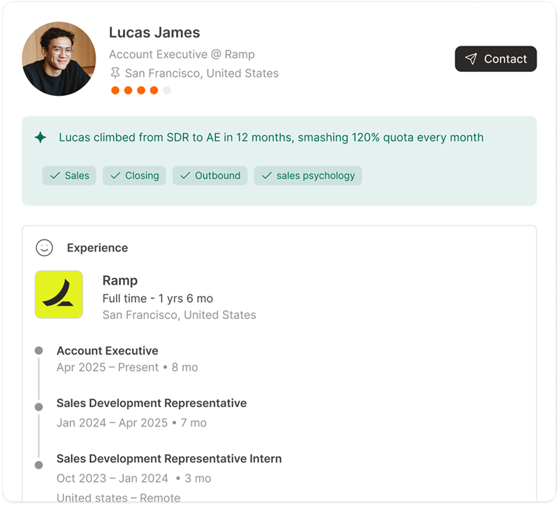The image size is (559, 505).
Task: Select the Closing skill tag
Action: click(x=134, y=176)
